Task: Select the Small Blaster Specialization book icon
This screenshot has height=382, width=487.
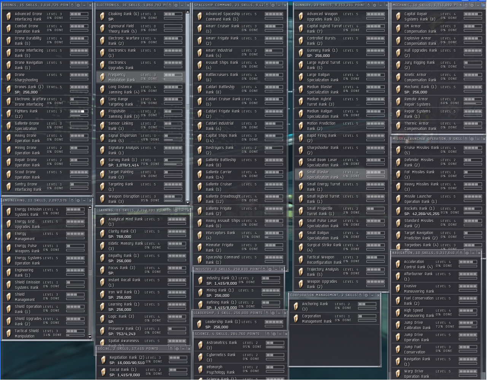Action: 301,174
